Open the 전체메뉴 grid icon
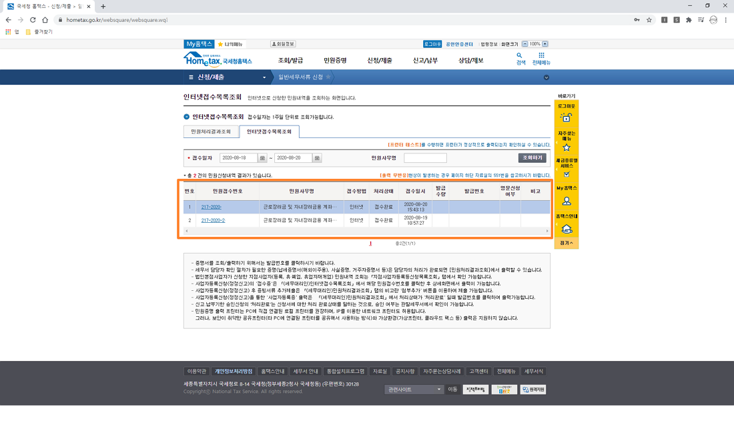Image resolution: width=734 pixels, height=447 pixels. [x=541, y=59]
